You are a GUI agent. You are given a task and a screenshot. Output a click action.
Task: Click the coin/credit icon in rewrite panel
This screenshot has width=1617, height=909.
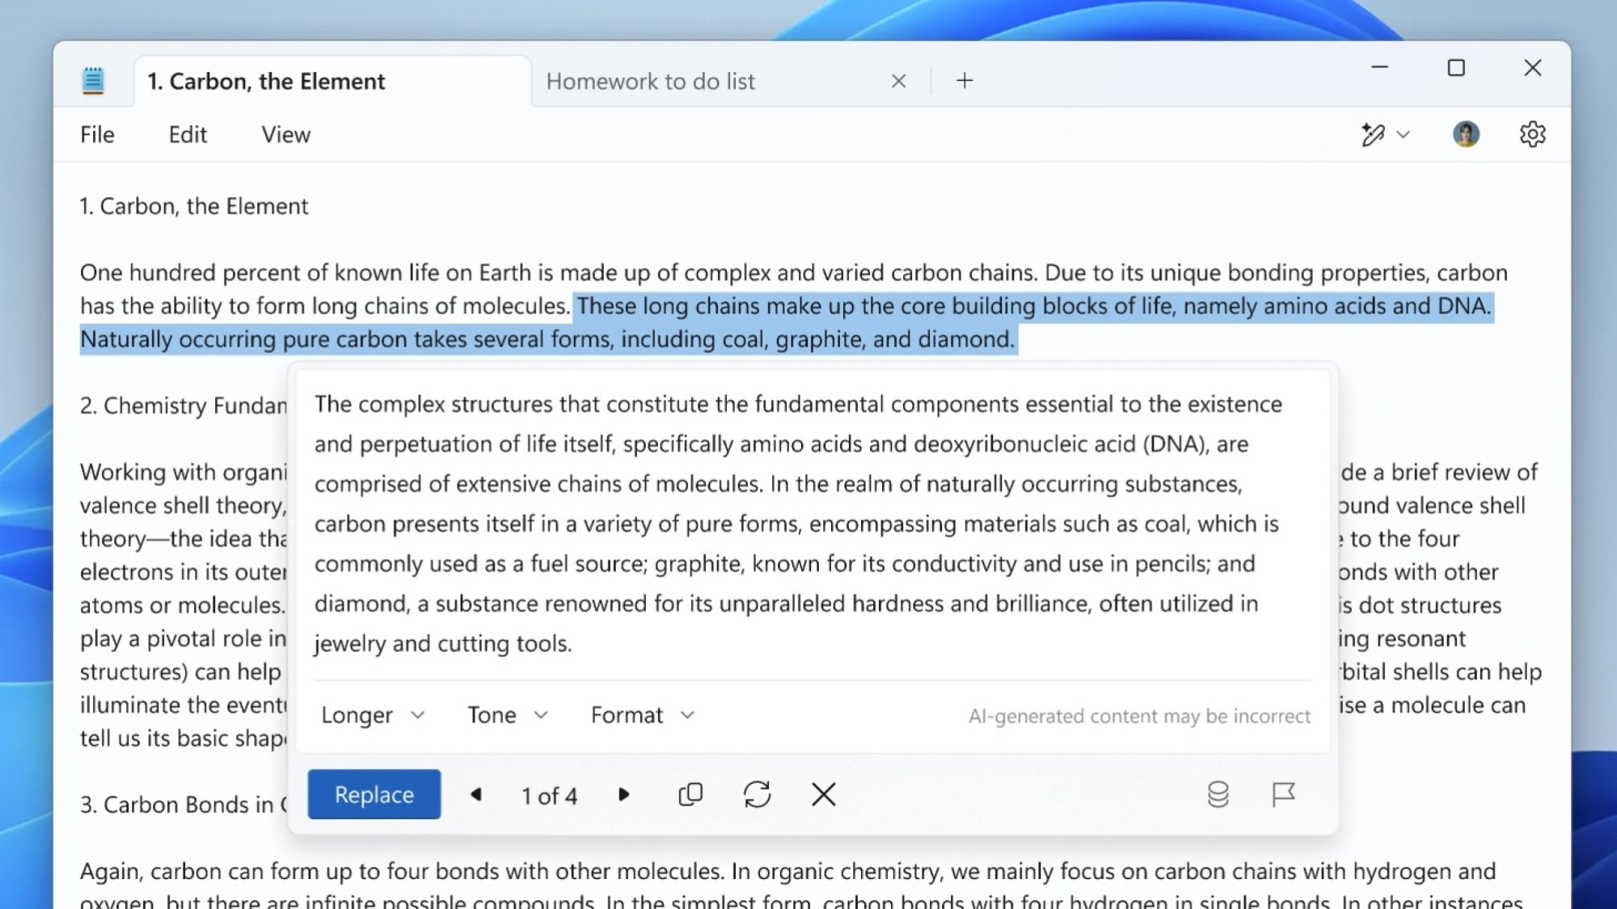(1217, 793)
